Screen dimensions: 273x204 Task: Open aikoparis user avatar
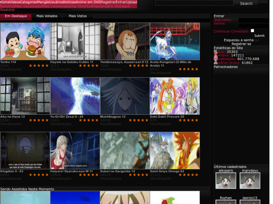coord(226,181)
